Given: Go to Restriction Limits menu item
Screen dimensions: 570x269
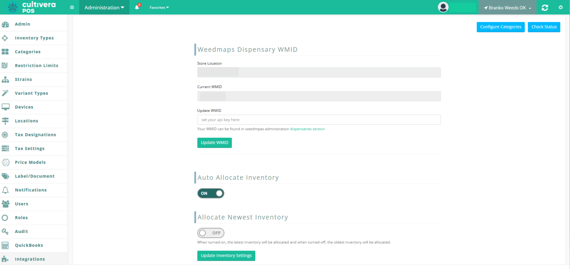Looking at the screenshot, I should pyautogui.click(x=36, y=66).
